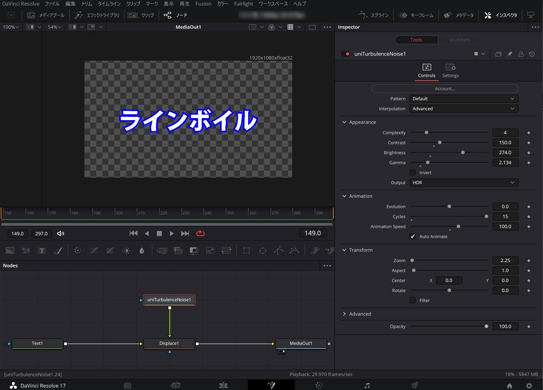
Task: Stop playback
Action: 159,234
